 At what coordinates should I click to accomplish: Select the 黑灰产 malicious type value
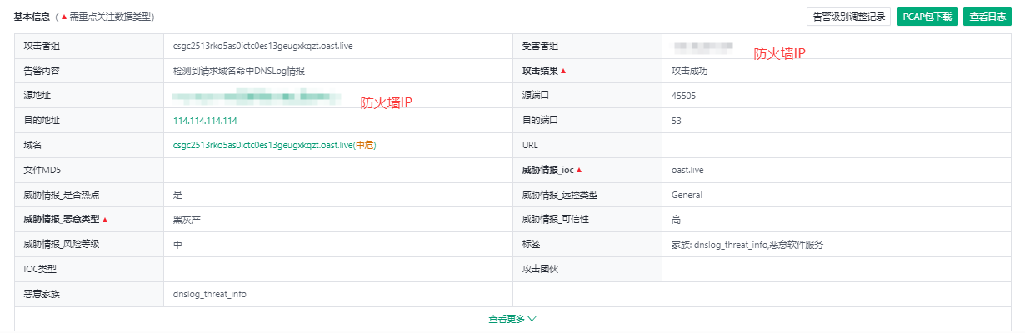pos(185,220)
